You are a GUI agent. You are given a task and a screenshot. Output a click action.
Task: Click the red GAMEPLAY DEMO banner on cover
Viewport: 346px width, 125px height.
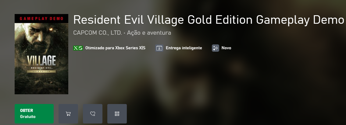point(41,19)
